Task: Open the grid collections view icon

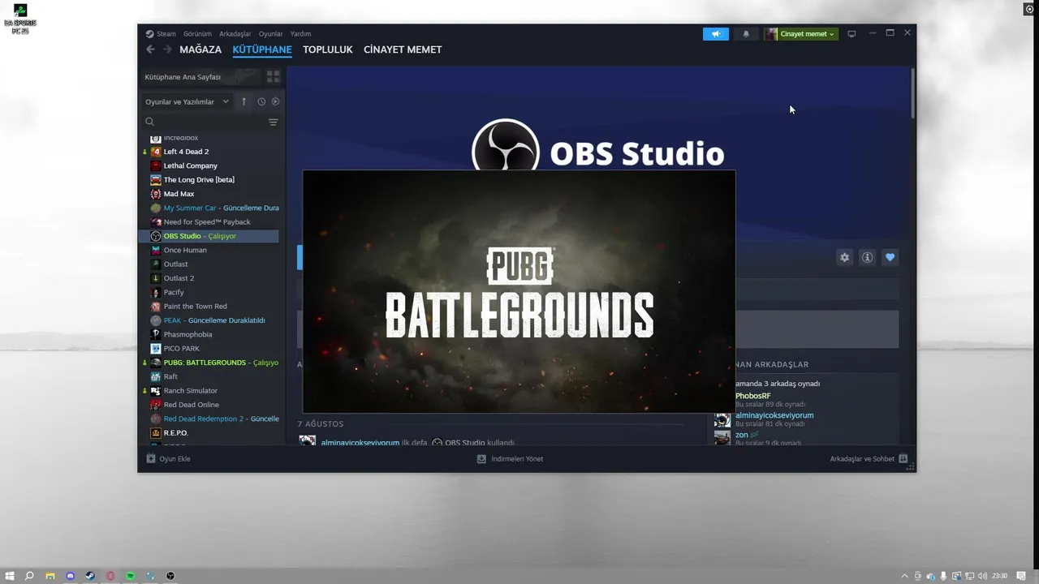Action: (273, 76)
